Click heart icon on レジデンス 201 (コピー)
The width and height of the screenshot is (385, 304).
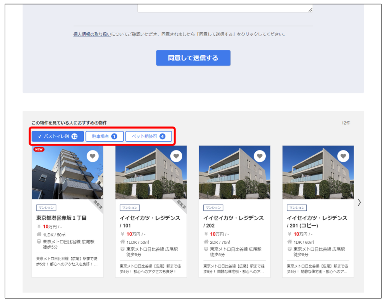pos(343,156)
